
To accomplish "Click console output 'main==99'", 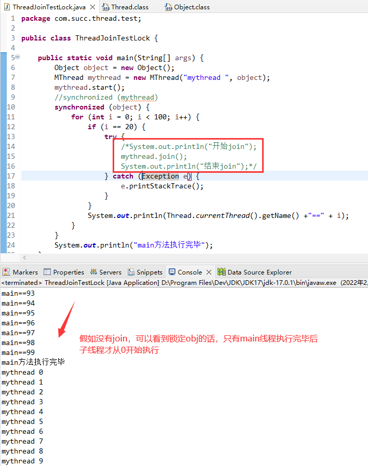I will [18, 352].
